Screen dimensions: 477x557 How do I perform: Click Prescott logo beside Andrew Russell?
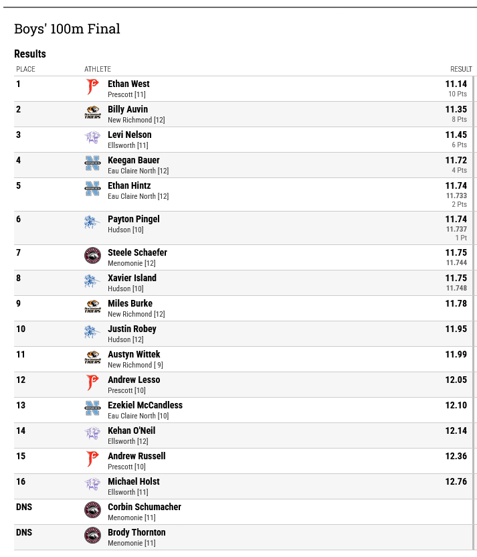pyautogui.click(x=92, y=459)
